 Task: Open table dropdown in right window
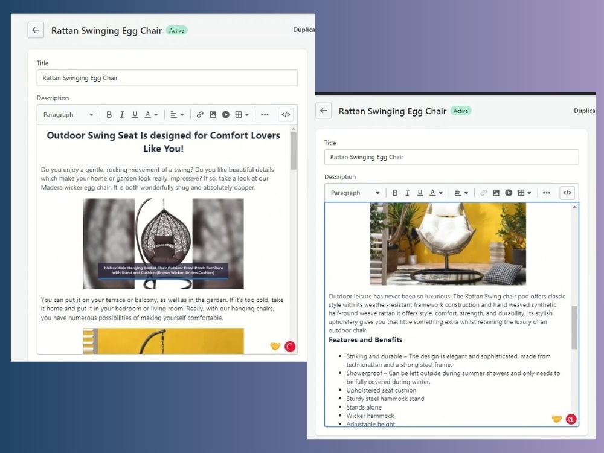click(525, 193)
